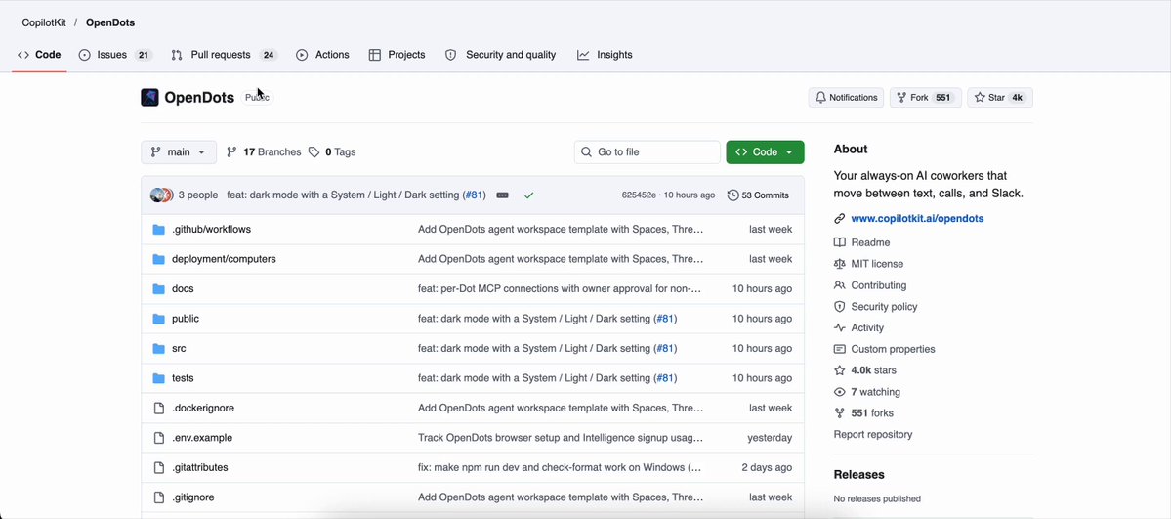Click the Go to file search field

click(648, 151)
